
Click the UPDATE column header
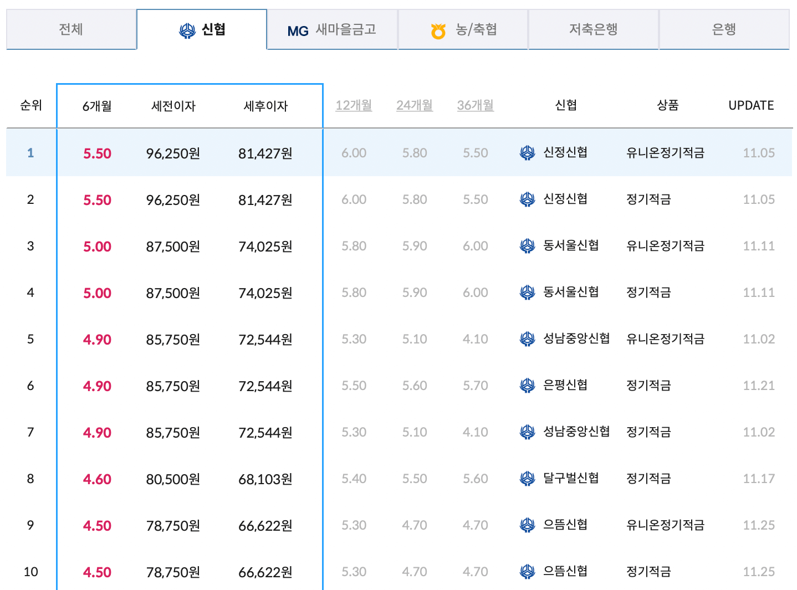pyautogui.click(x=751, y=105)
